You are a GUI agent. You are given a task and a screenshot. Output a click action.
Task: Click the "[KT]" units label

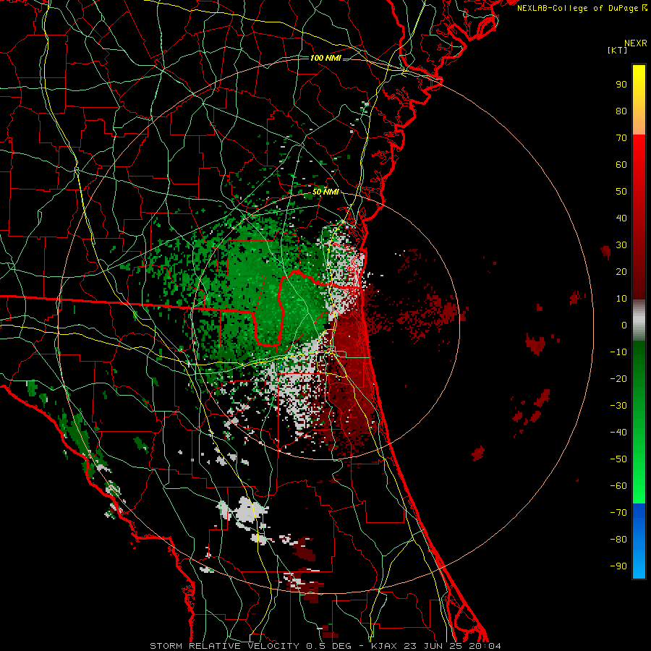pyautogui.click(x=617, y=50)
